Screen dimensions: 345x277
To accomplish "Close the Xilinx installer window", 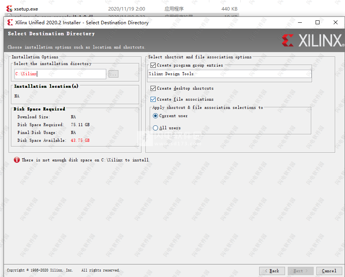I will coord(336,22).
